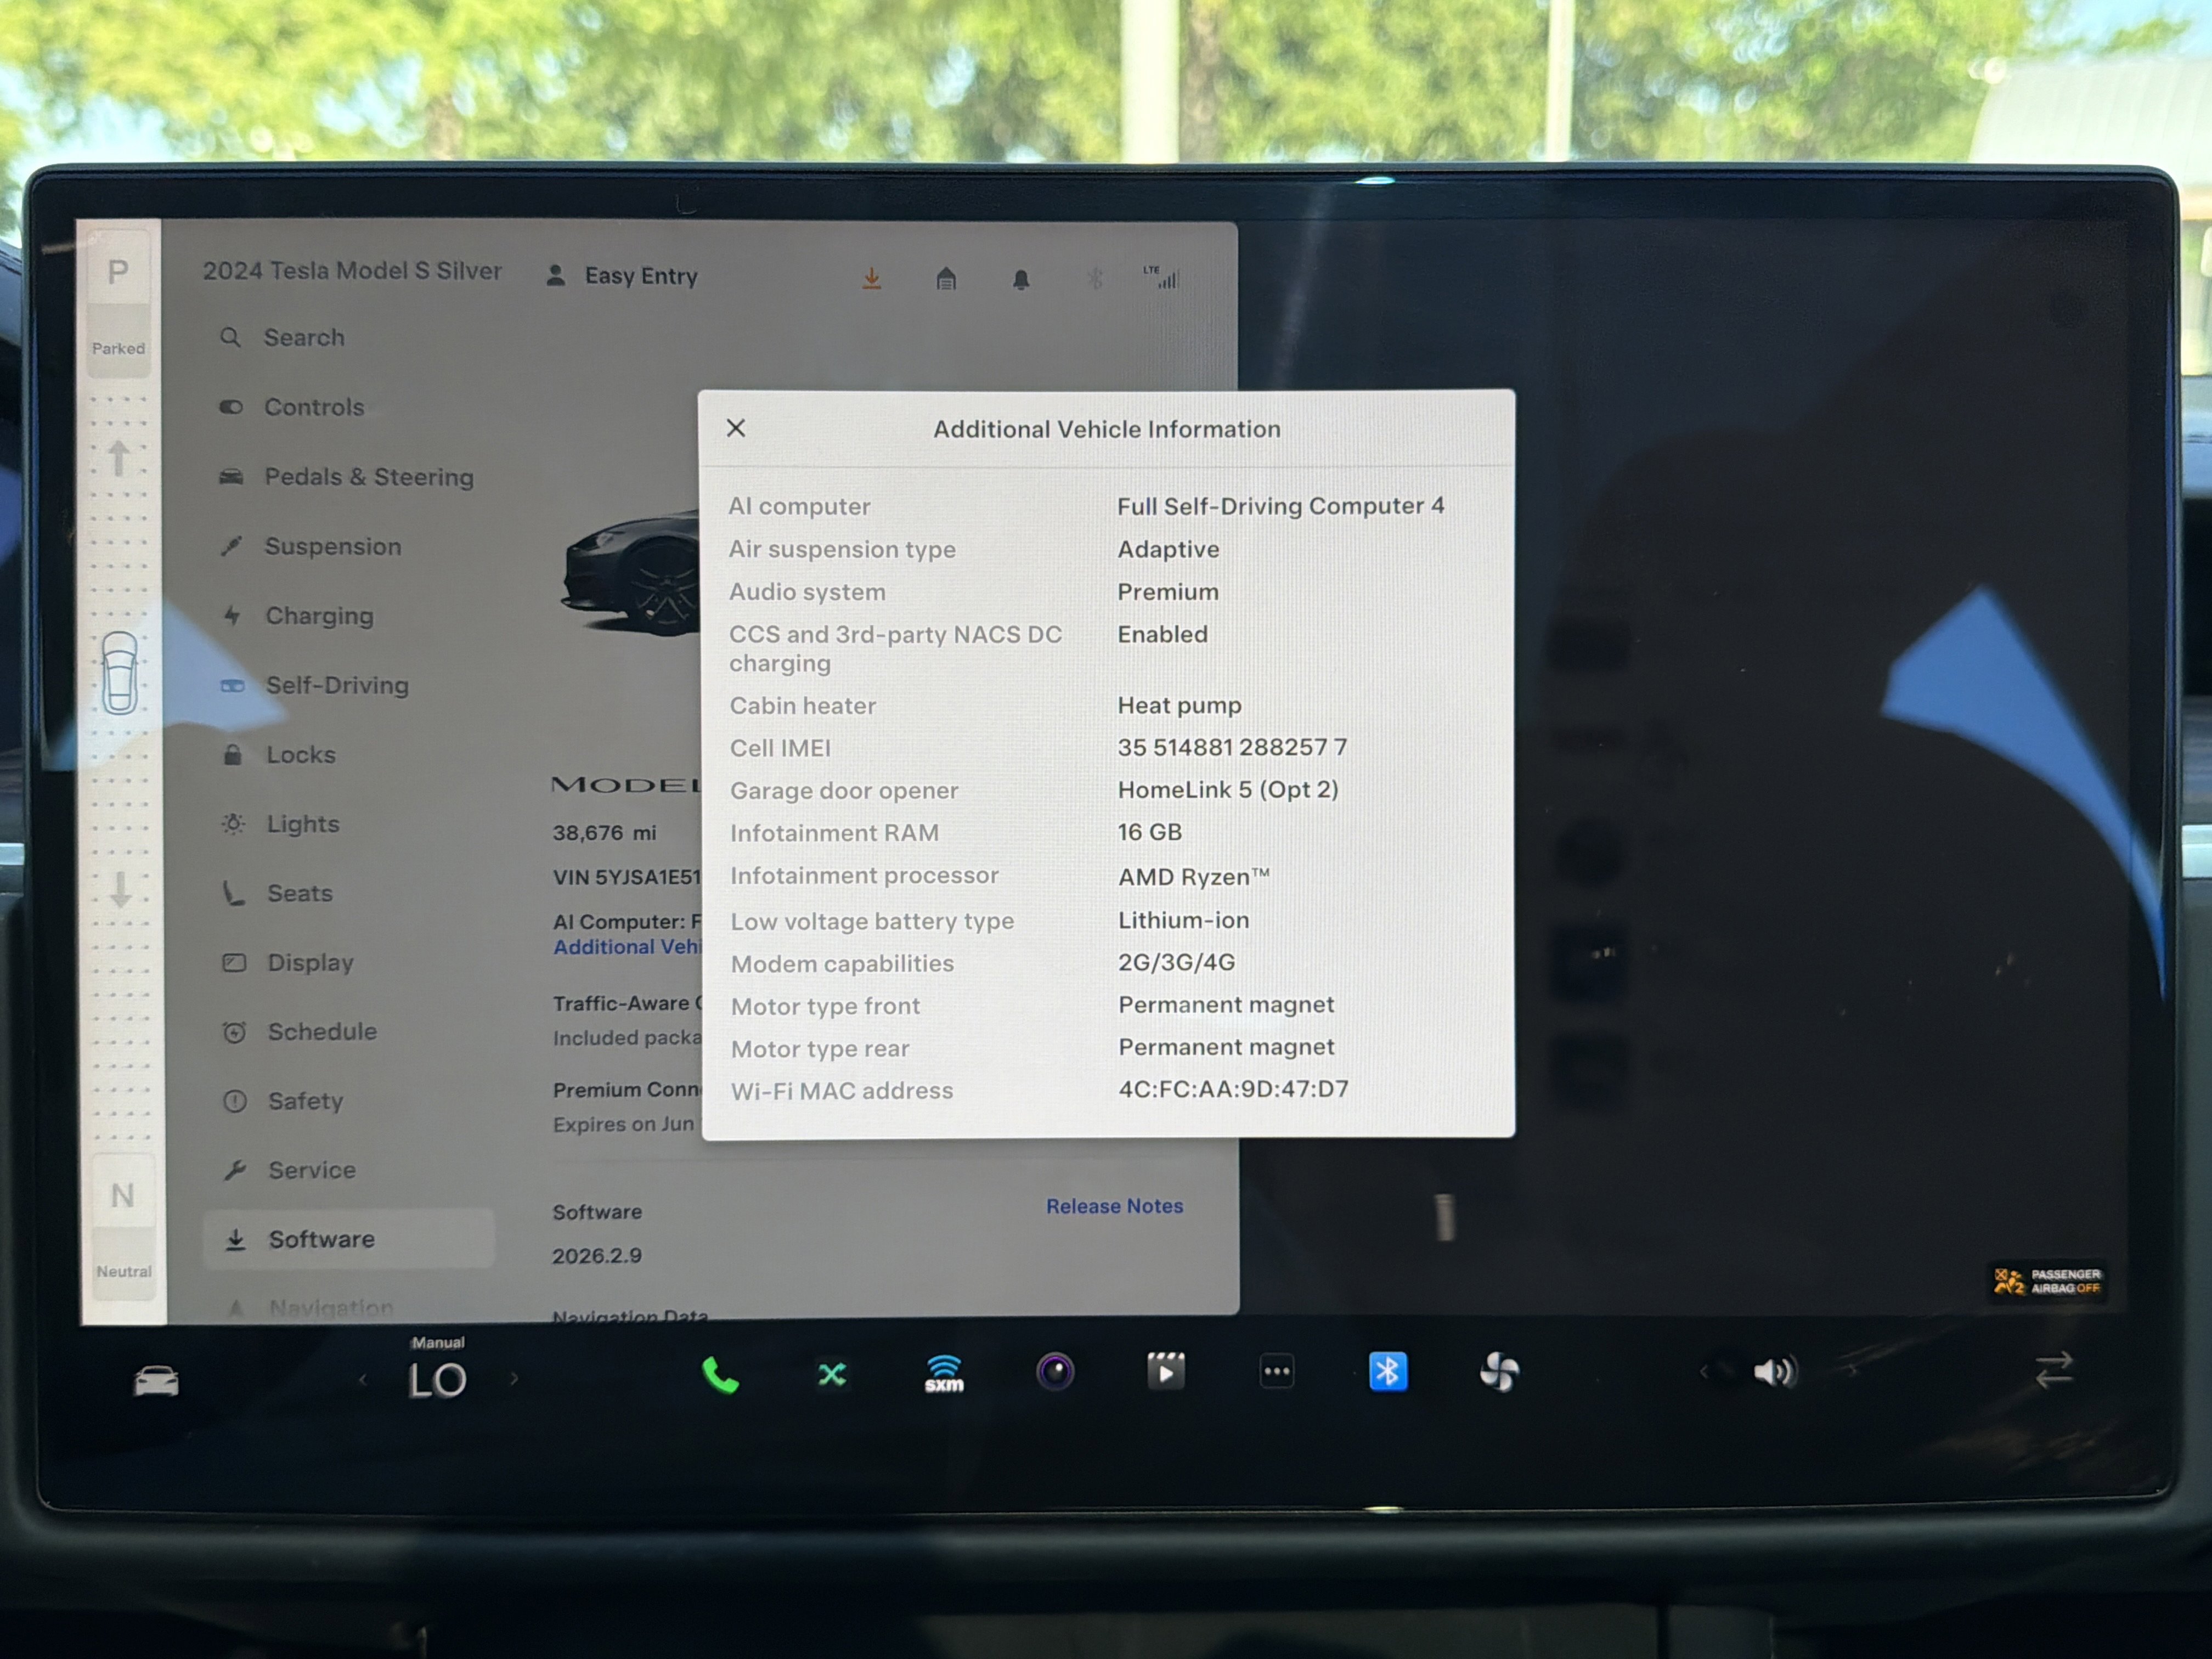This screenshot has height=1659, width=2212.
Task: Open the green crossed-arrows app in the dock
Action: coord(832,1375)
